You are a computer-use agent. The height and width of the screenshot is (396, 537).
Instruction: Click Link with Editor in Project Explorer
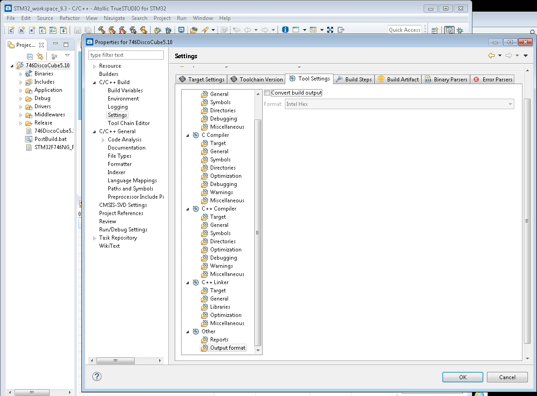40,56
